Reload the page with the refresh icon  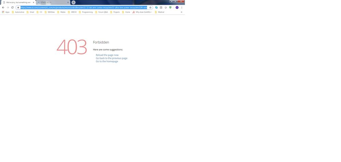coord(12,7)
